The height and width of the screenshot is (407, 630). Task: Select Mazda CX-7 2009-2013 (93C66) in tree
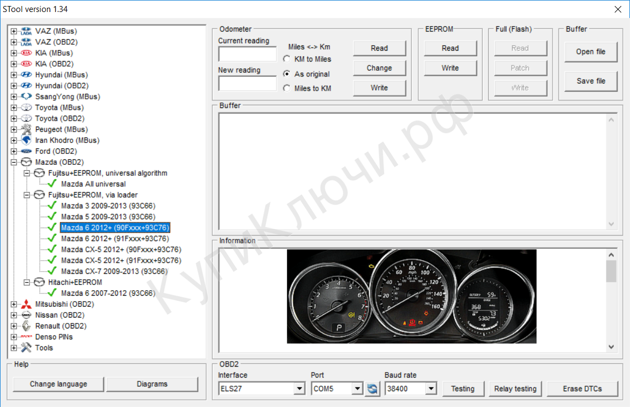(x=114, y=271)
